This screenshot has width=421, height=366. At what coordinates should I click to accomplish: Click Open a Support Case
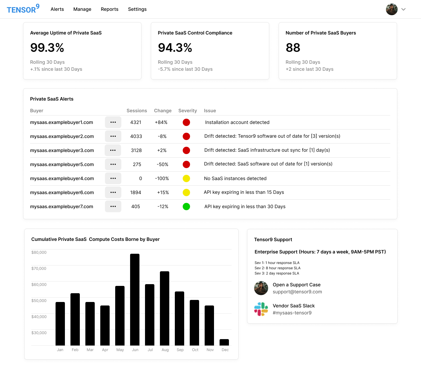(297, 284)
